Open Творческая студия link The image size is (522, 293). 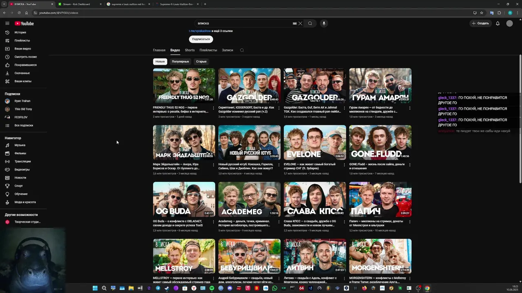[23, 222]
